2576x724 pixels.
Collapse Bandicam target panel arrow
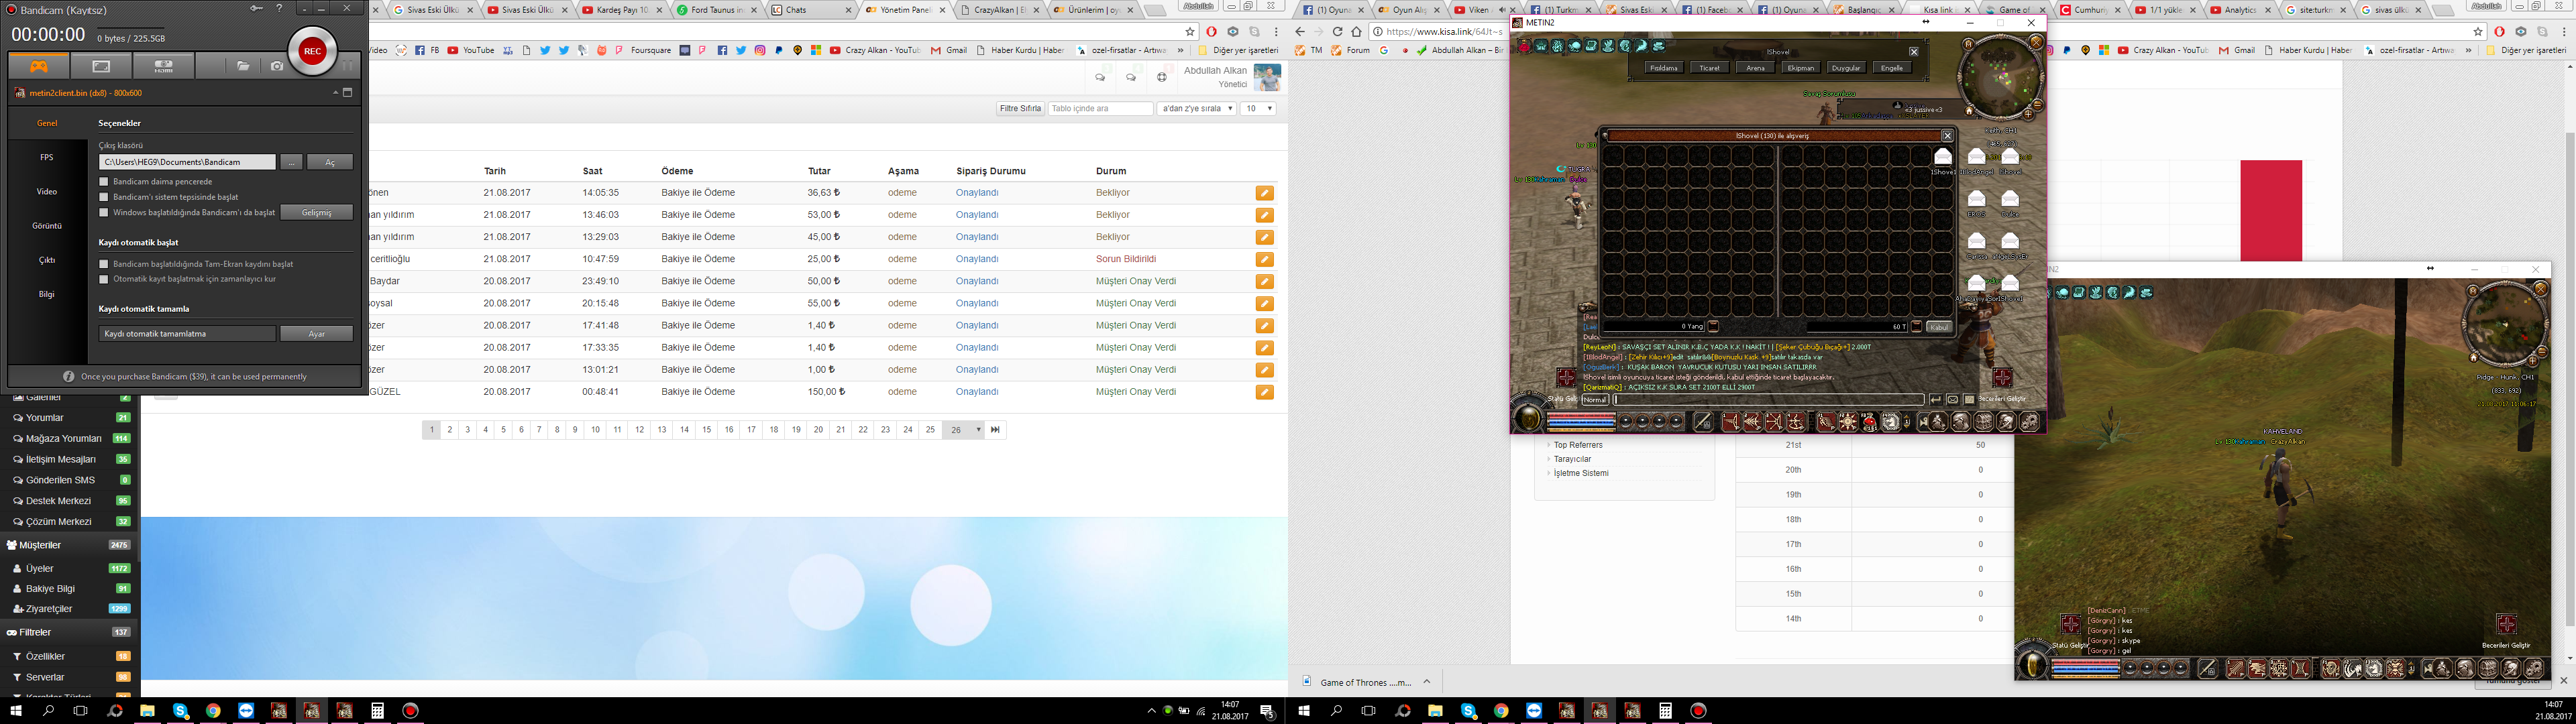[x=336, y=92]
